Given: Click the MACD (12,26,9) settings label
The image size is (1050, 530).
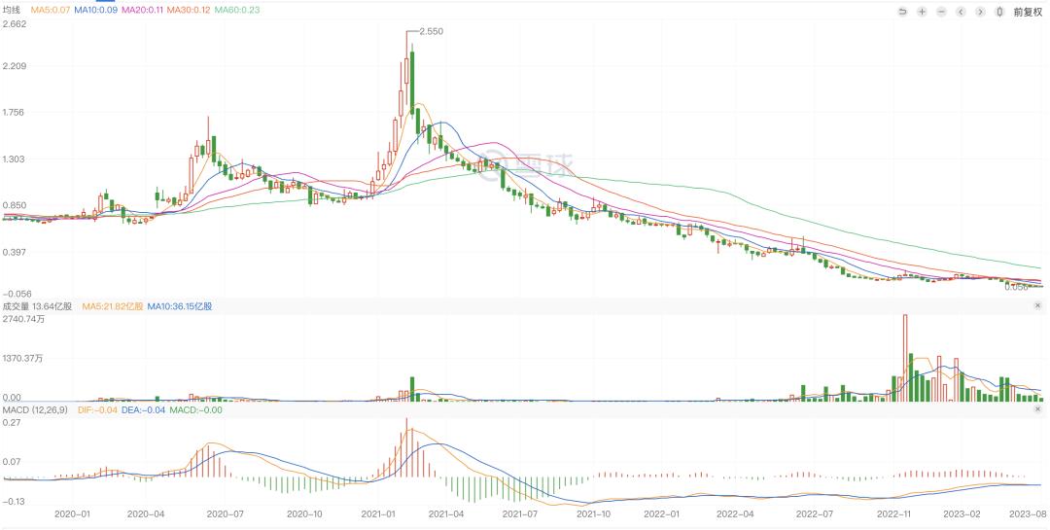Looking at the screenshot, I should click(x=35, y=409).
